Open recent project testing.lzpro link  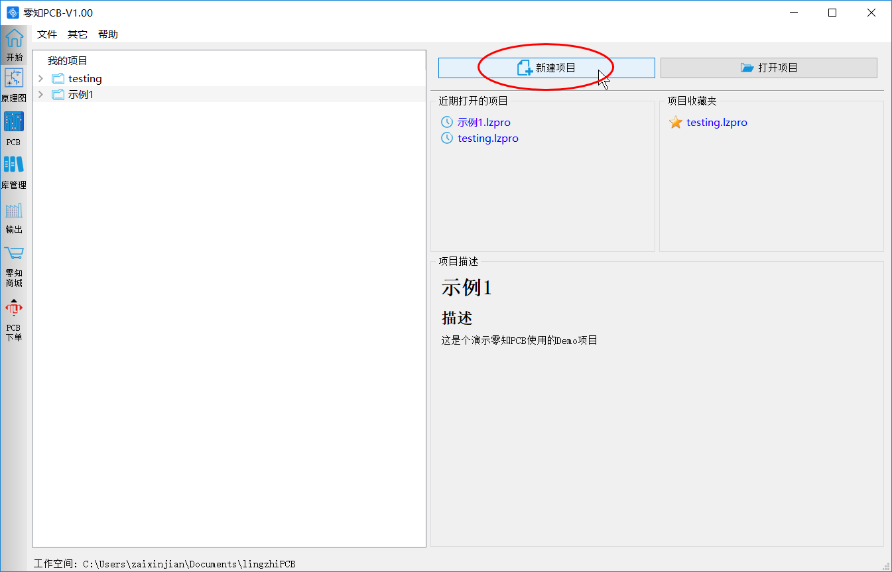point(488,139)
